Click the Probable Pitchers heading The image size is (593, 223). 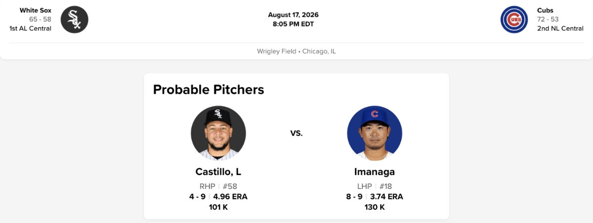pyautogui.click(x=209, y=89)
